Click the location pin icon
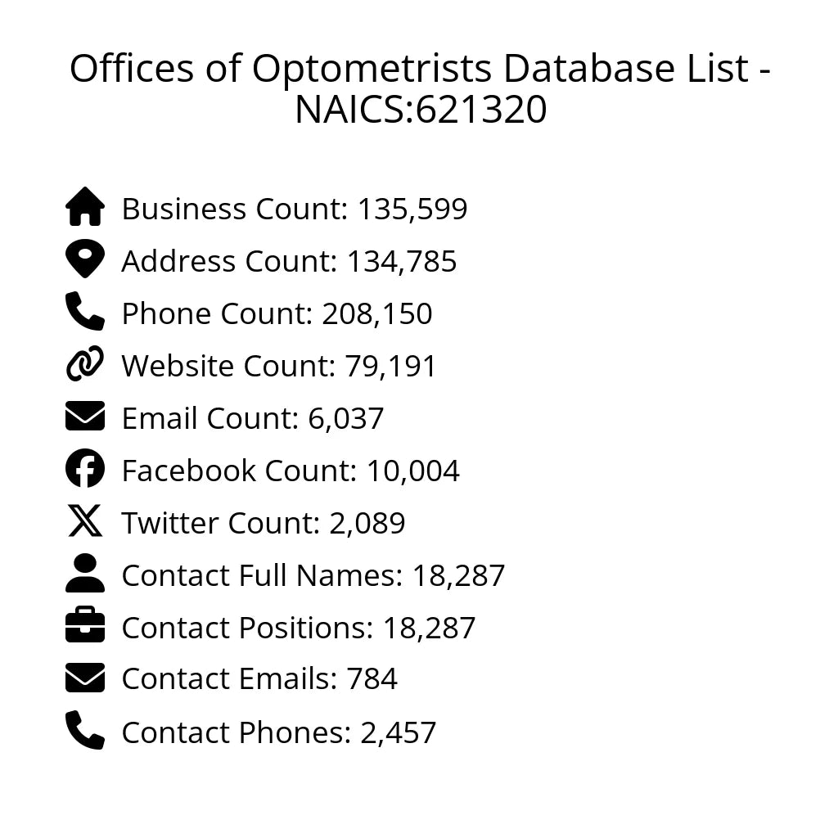The image size is (838, 838). (85, 260)
